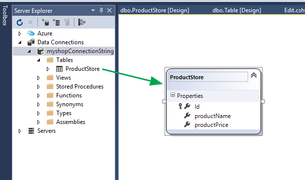
Task: Click the wrench icon beside productPrice
Action: coord(187,124)
